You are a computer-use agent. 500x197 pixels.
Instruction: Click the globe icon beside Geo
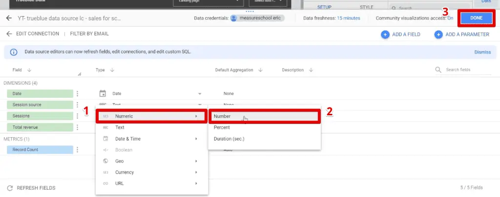coord(105,161)
